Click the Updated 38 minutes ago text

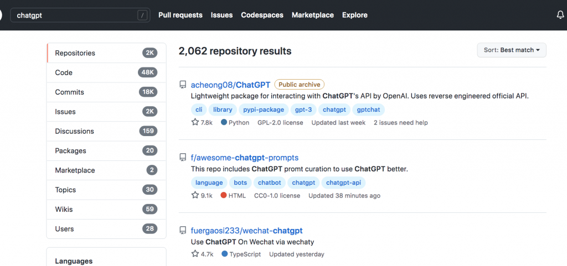[x=344, y=196]
